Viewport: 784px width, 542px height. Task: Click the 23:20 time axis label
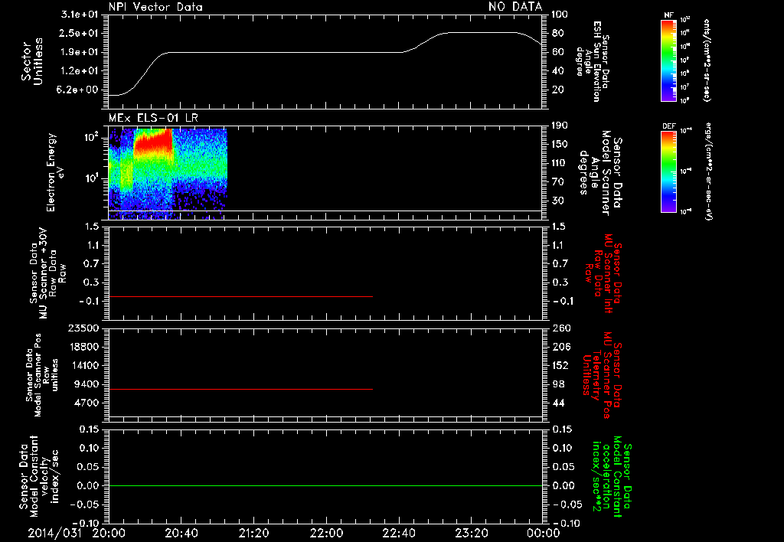tap(471, 533)
